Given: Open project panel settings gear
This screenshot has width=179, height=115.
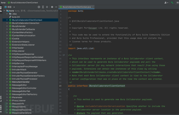Looking at the screenshot, I should point(52,7).
